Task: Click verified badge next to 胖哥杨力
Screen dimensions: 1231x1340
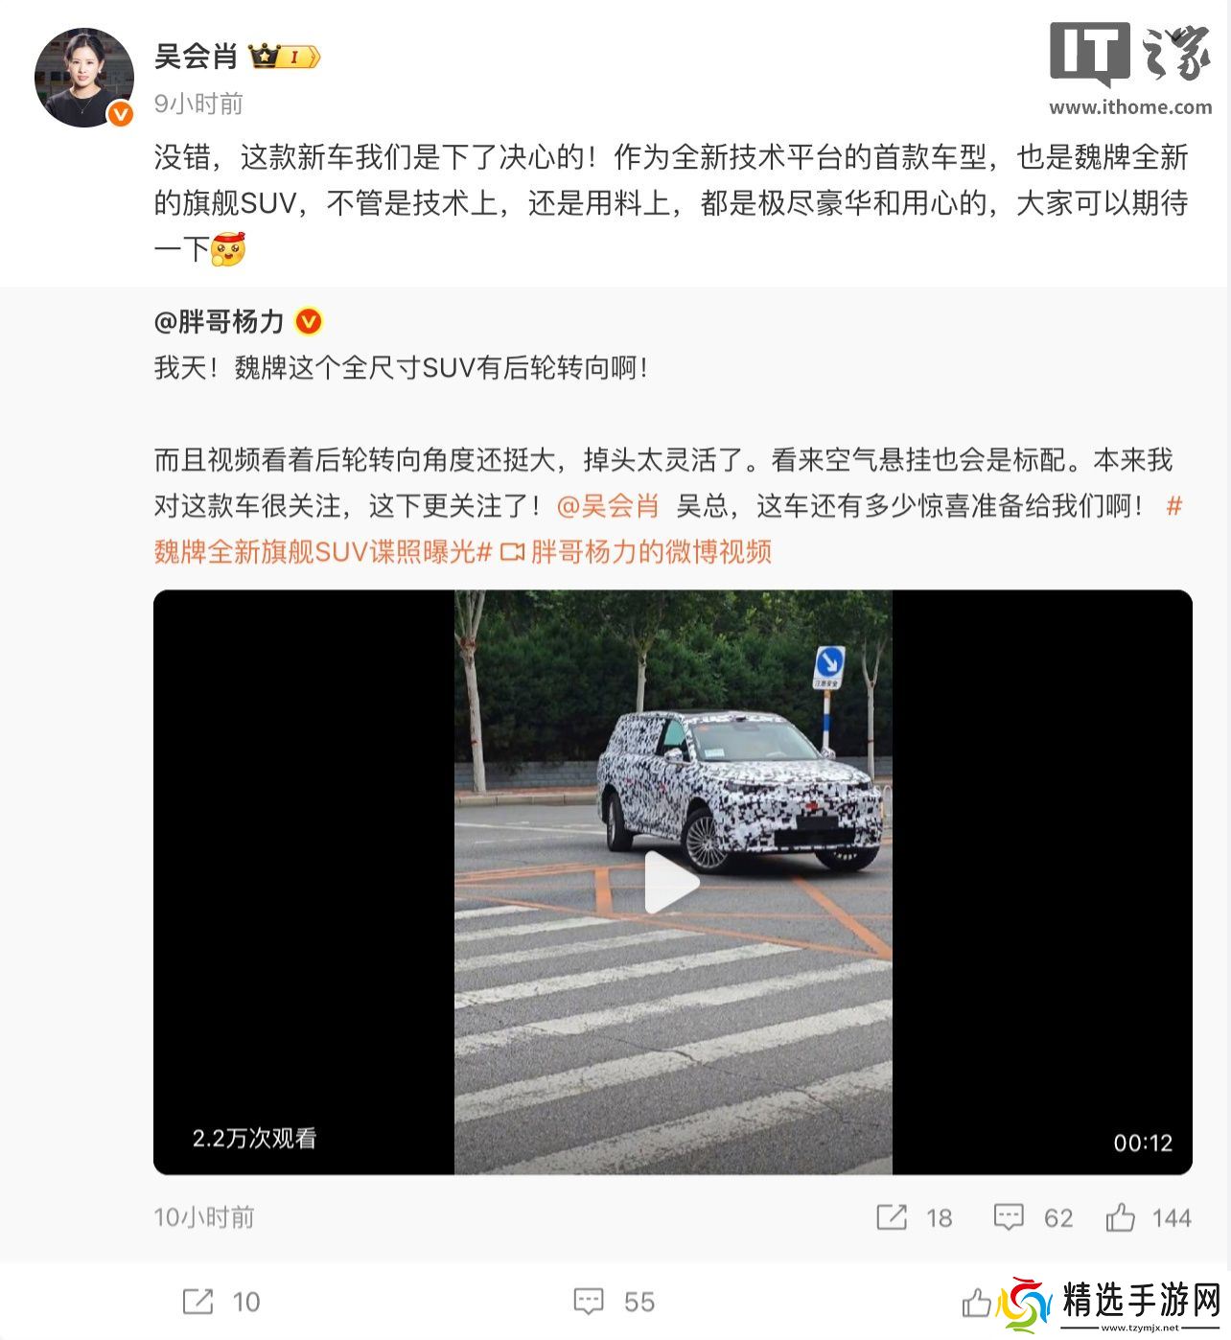Action: (308, 322)
